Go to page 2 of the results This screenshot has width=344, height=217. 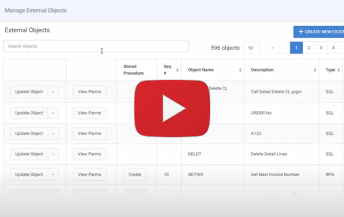pos(308,48)
